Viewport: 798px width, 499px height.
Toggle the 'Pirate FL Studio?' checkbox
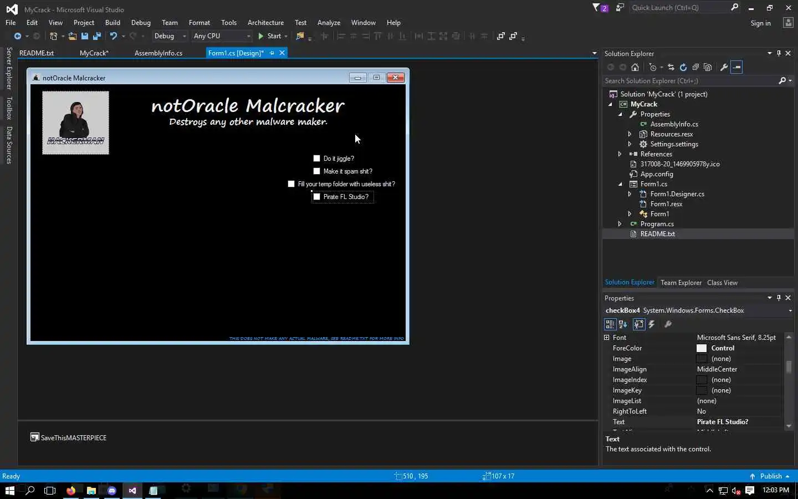click(317, 197)
